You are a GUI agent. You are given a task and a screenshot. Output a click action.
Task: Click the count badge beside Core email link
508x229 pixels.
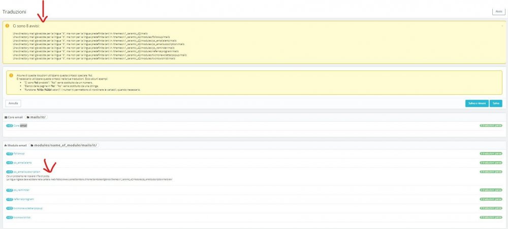[10, 125]
